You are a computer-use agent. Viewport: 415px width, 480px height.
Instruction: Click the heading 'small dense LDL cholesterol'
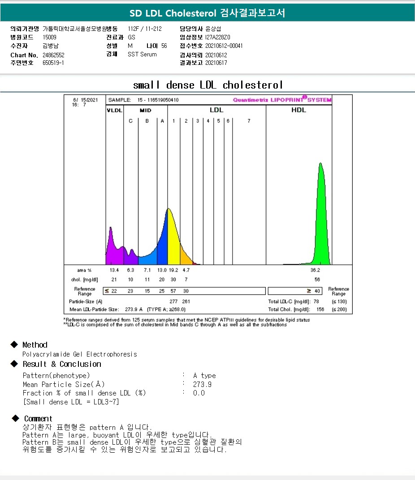pos(207,85)
